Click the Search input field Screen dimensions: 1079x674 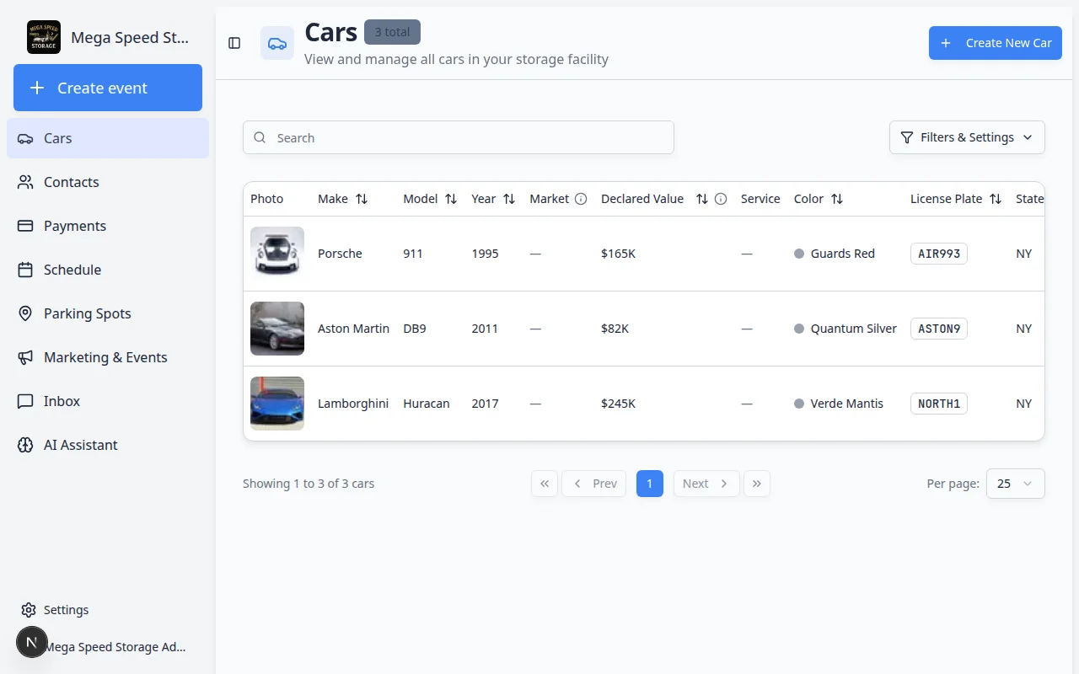(x=459, y=137)
